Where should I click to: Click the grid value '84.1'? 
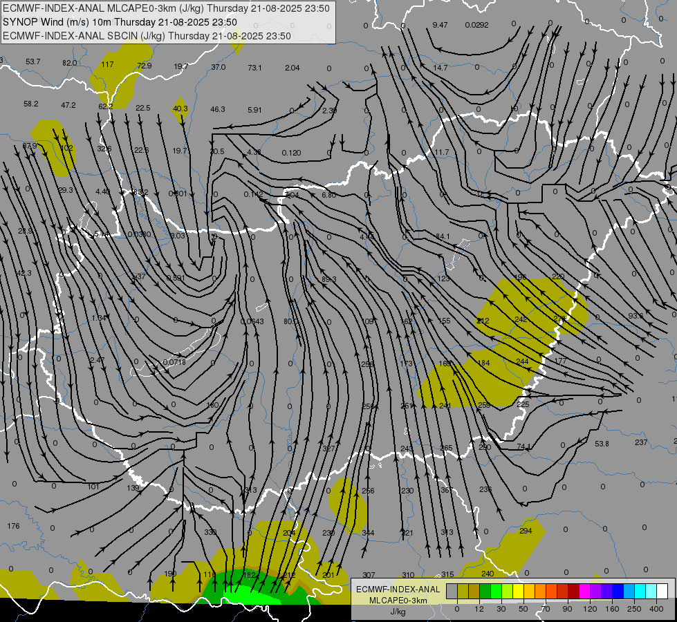pyautogui.click(x=443, y=236)
